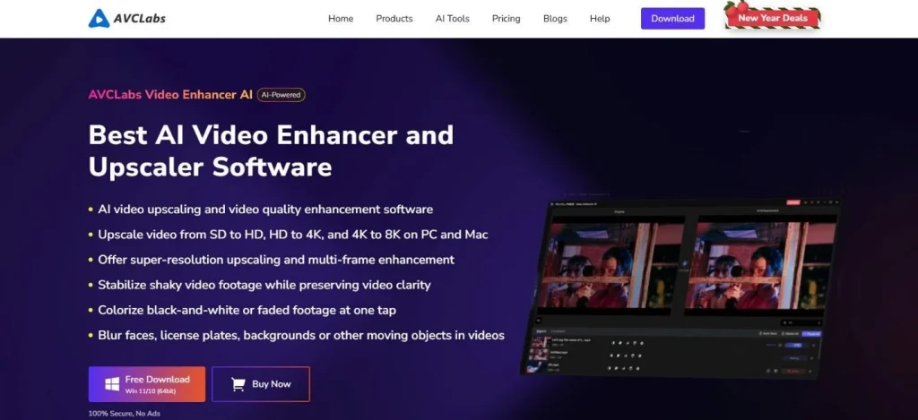The height and width of the screenshot is (420, 918).
Task: Go to the Pricing page
Action: 506,19
